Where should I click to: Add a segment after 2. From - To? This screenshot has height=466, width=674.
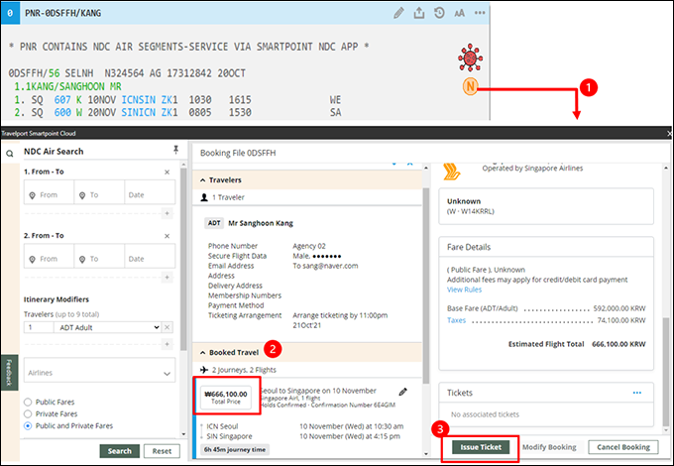click(168, 278)
